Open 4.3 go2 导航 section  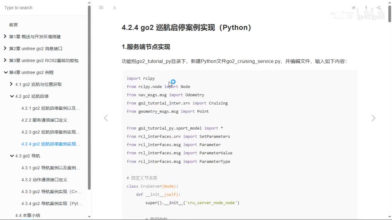tap(28, 156)
